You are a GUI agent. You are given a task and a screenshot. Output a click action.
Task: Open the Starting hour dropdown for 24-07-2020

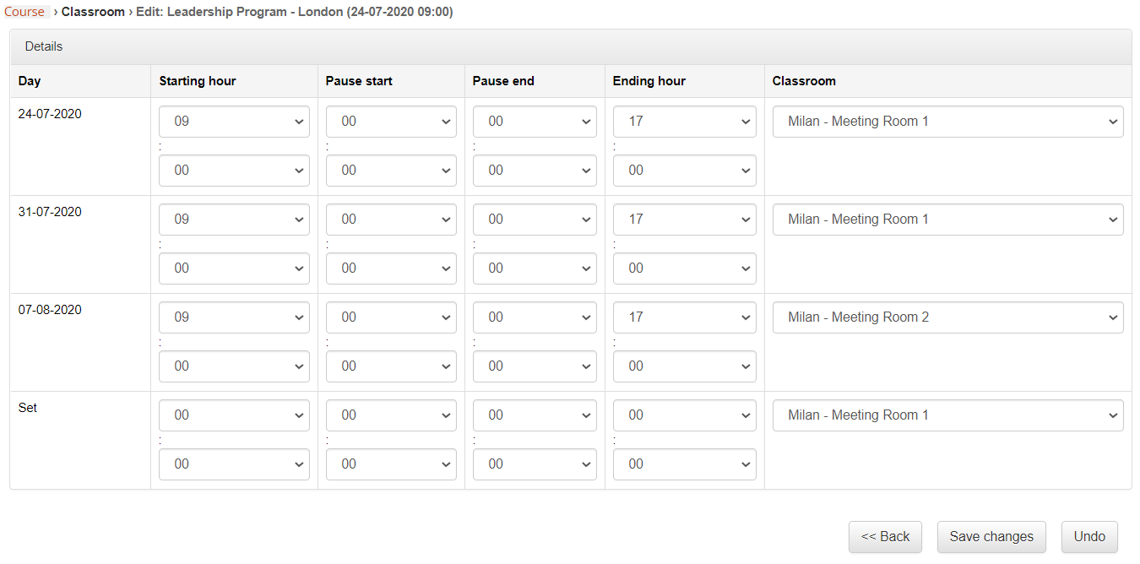(234, 121)
